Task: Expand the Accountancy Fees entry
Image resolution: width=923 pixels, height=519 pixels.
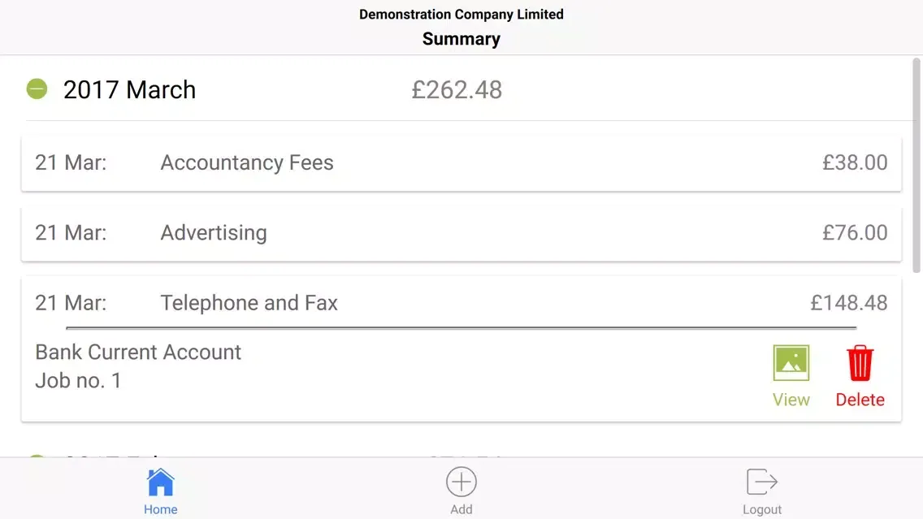Action: [x=461, y=163]
